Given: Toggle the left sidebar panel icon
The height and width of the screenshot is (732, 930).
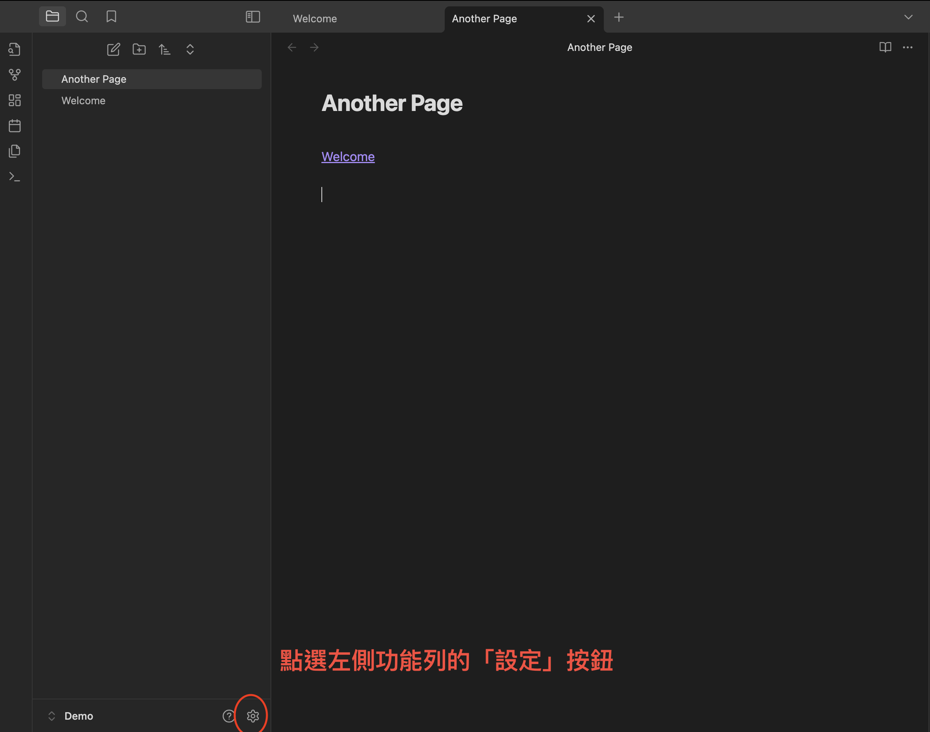Looking at the screenshot, I should 253,17.
